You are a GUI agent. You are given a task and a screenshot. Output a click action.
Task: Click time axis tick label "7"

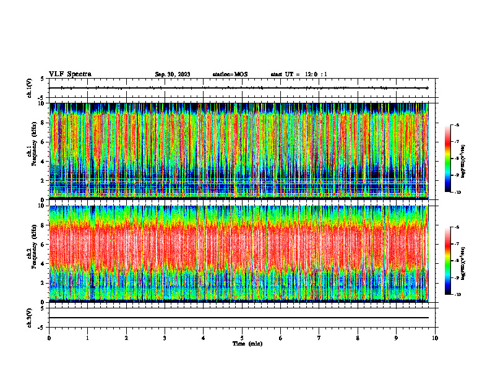(x=319, y=338)
